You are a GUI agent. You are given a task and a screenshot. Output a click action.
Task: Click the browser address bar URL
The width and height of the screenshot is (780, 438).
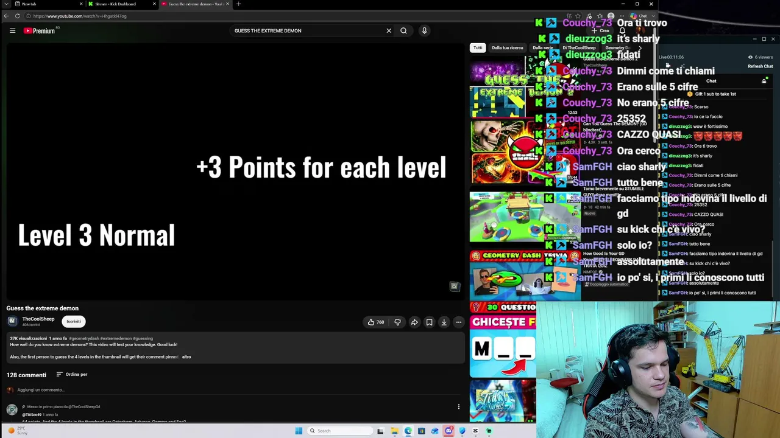(80, 16)
